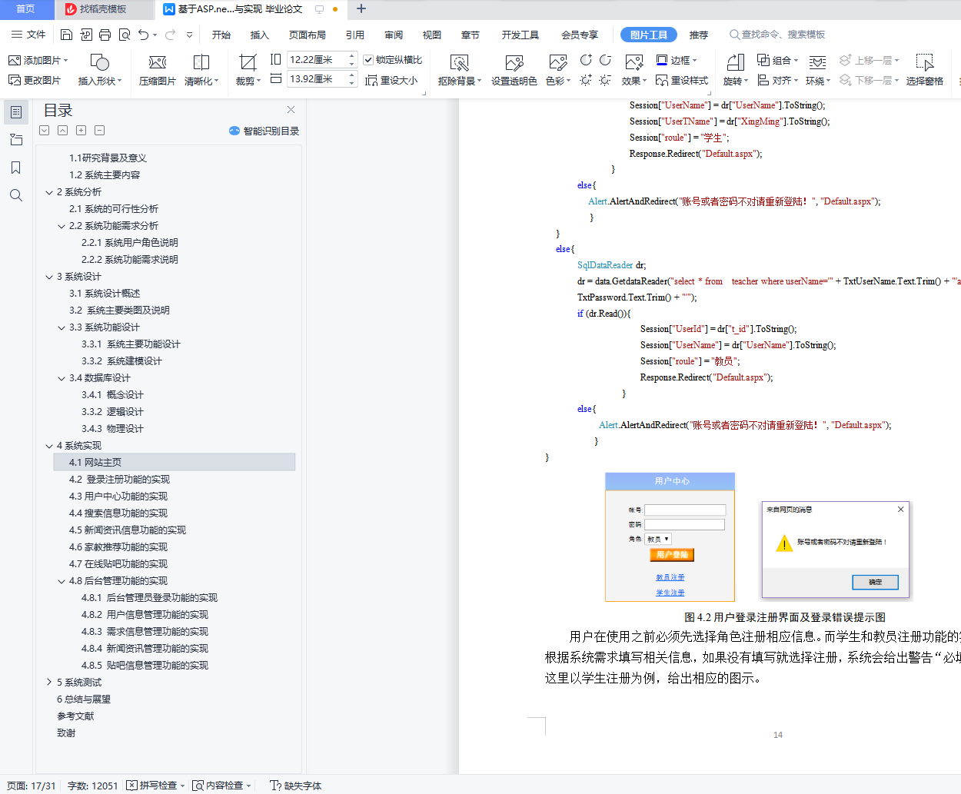Click Smart Identify TOC (智能识别目录)
961x794 pixels.
[x=264, y=131]
